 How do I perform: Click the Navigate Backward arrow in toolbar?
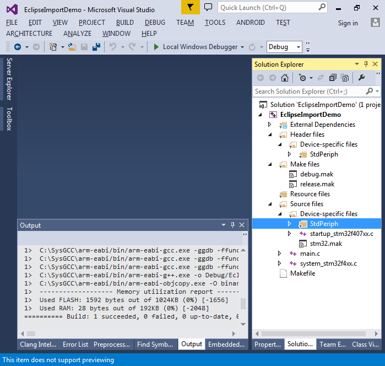click(18, 47)
